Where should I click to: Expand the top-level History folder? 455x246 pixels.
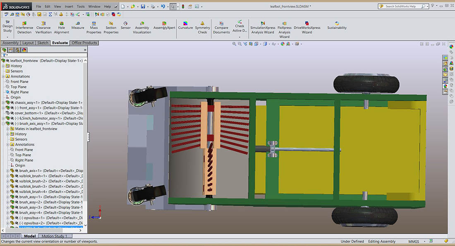[x=3, y=66]
